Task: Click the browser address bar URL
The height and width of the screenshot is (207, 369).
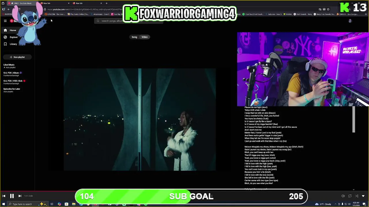Action: tap(84, 9)
